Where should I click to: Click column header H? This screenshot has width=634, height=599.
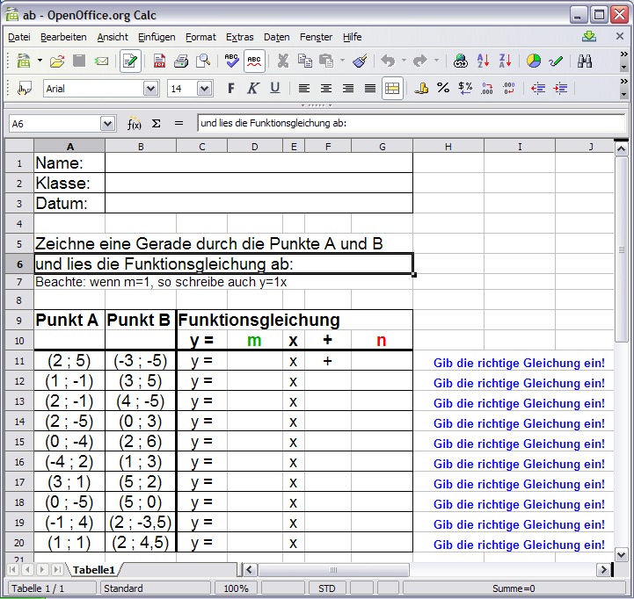(x=448, y=146)
